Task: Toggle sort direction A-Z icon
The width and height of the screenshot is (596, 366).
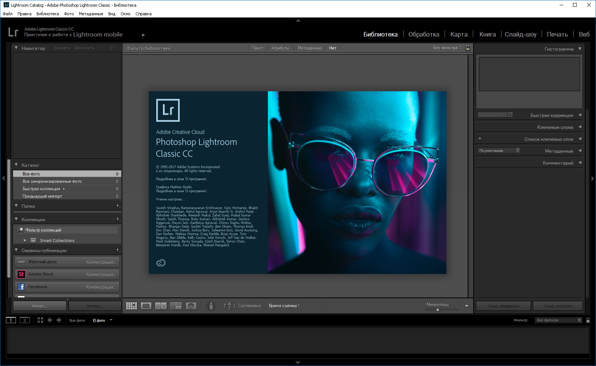Action: [x=229, y=306]
